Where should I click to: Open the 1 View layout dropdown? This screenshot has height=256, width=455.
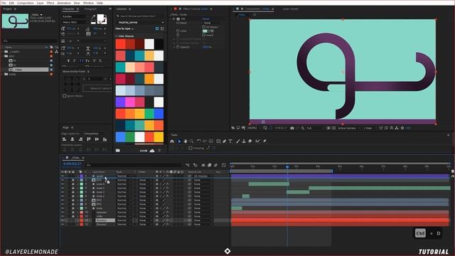pyautogui.click(x=370, y=128)
